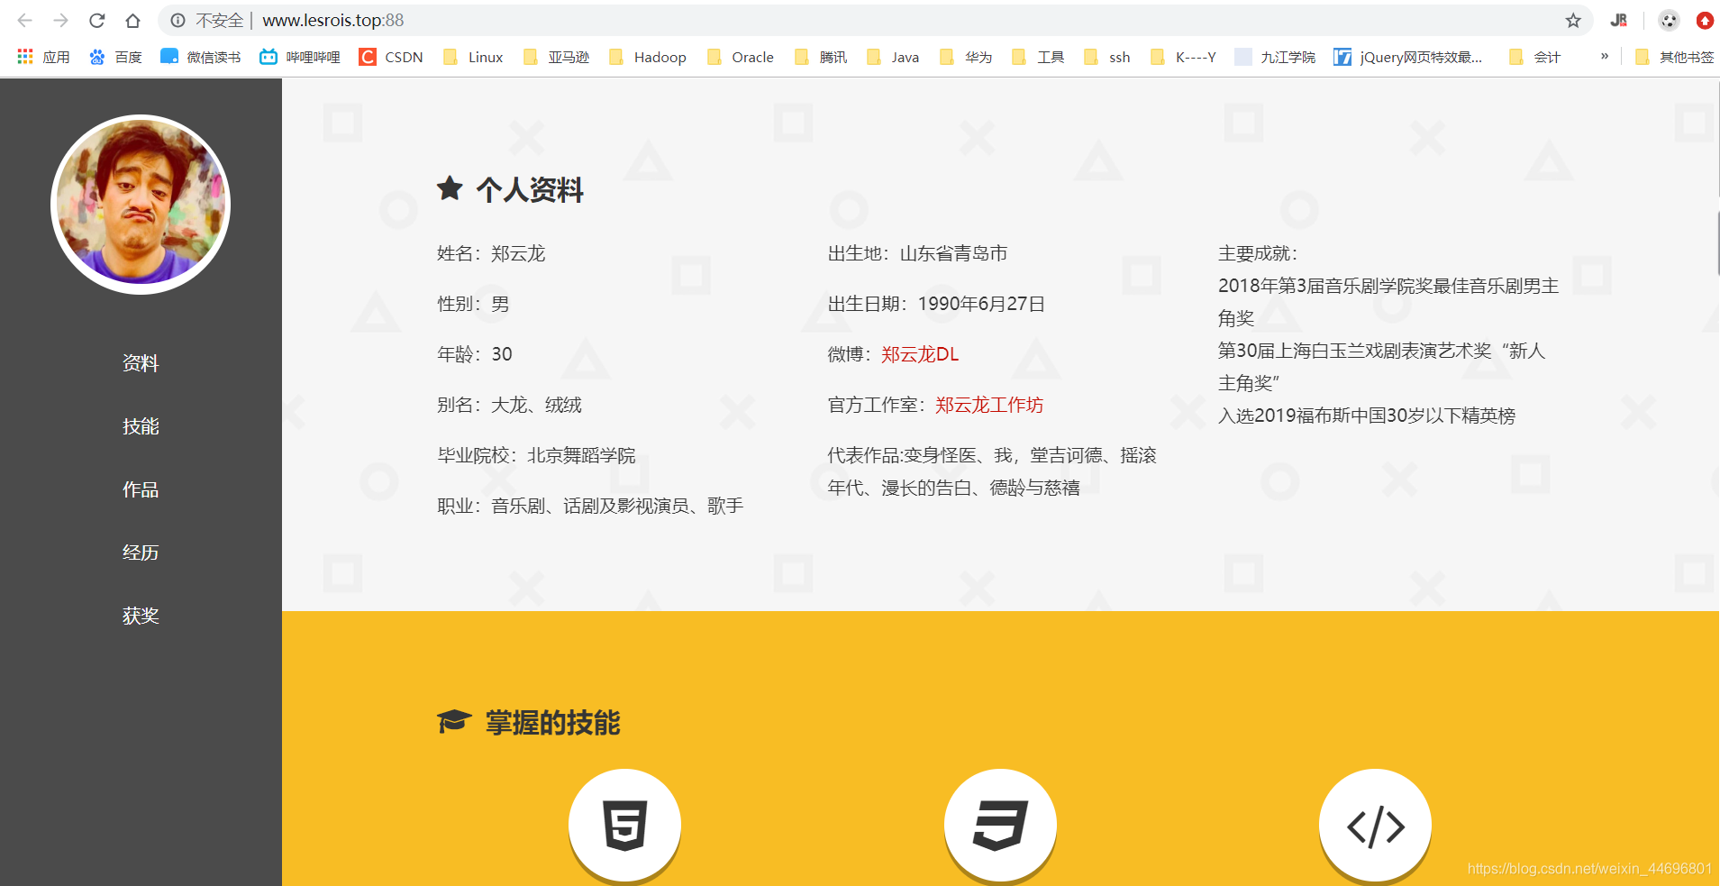Image resolution: width=1720 pixels, height=886 pixels.
Task: Navigate to 资料 in sidebar
Action: click(x=141, y=363)
